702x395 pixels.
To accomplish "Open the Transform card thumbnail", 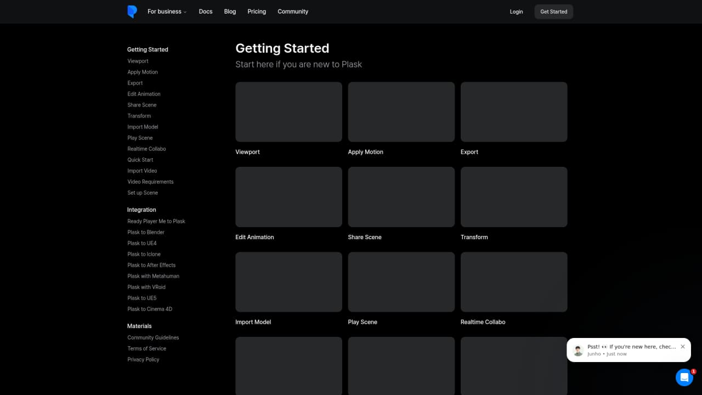I will (x=514, y=197).
